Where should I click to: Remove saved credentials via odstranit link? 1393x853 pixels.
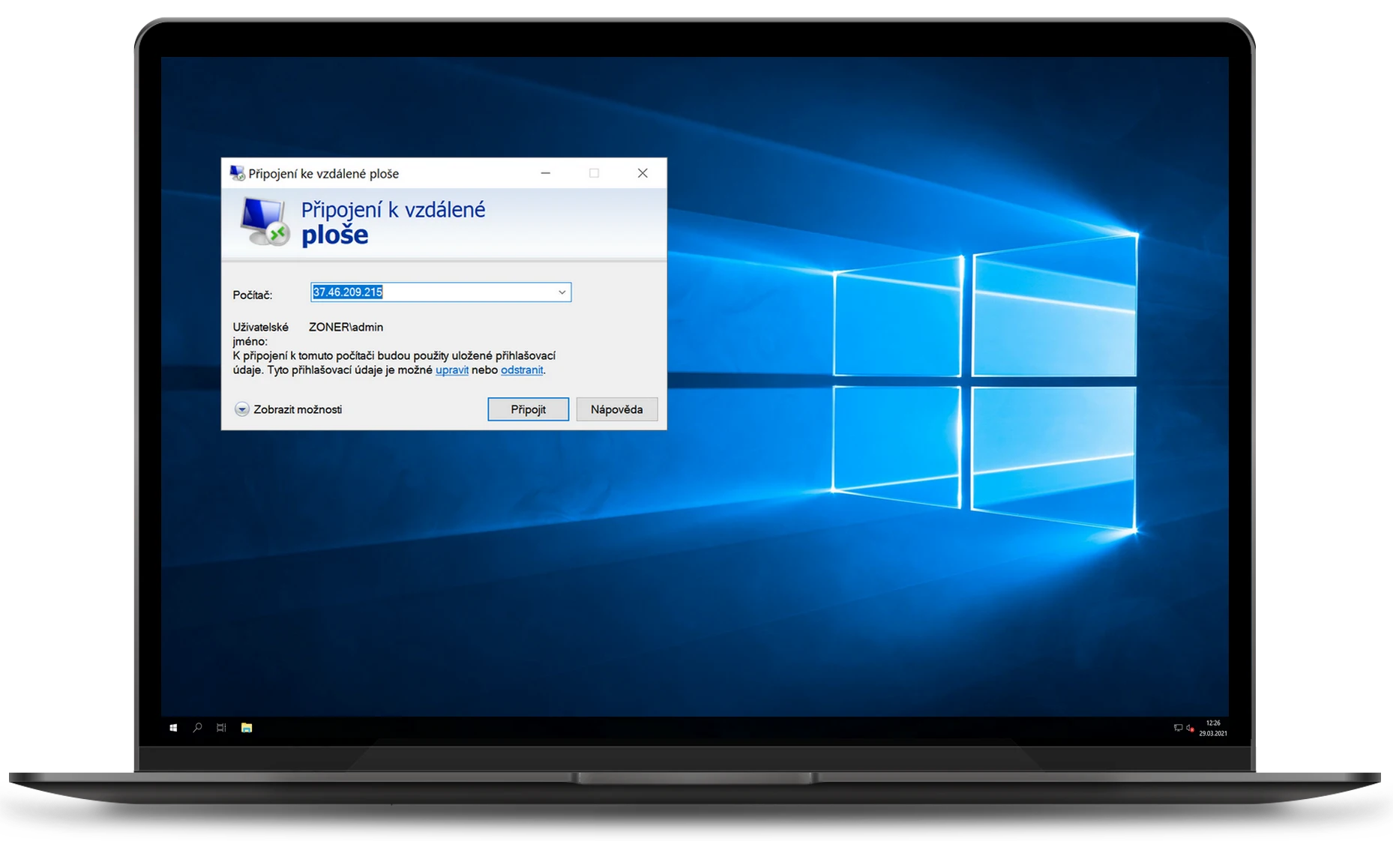[x=522, y=370]
